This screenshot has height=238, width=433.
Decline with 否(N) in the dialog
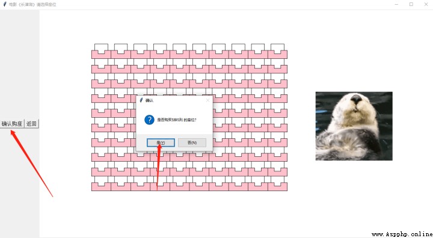[192, 143]
